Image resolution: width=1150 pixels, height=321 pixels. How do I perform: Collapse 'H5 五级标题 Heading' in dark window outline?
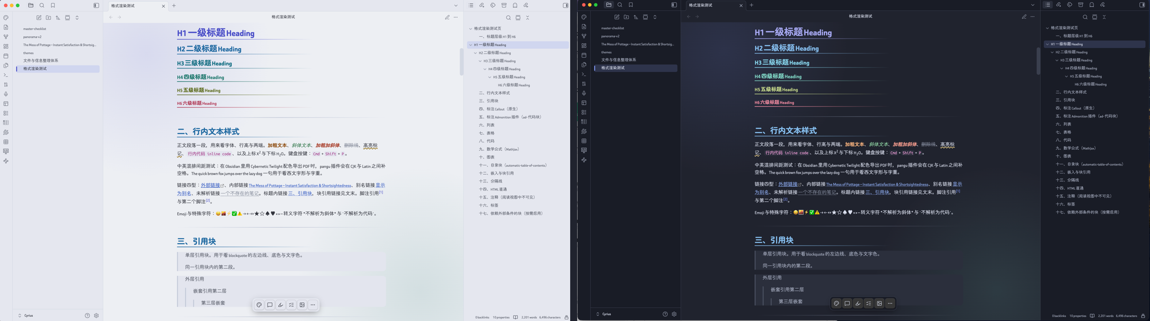(1067, 76)
